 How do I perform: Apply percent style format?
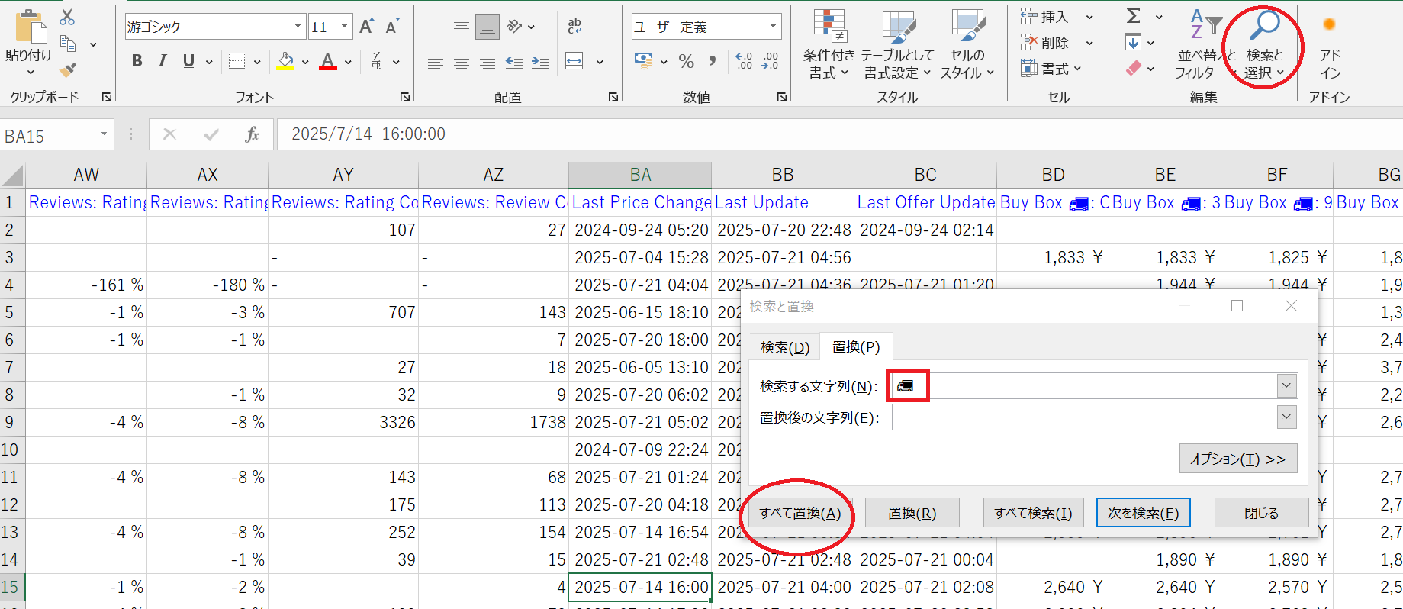point(686,61)
